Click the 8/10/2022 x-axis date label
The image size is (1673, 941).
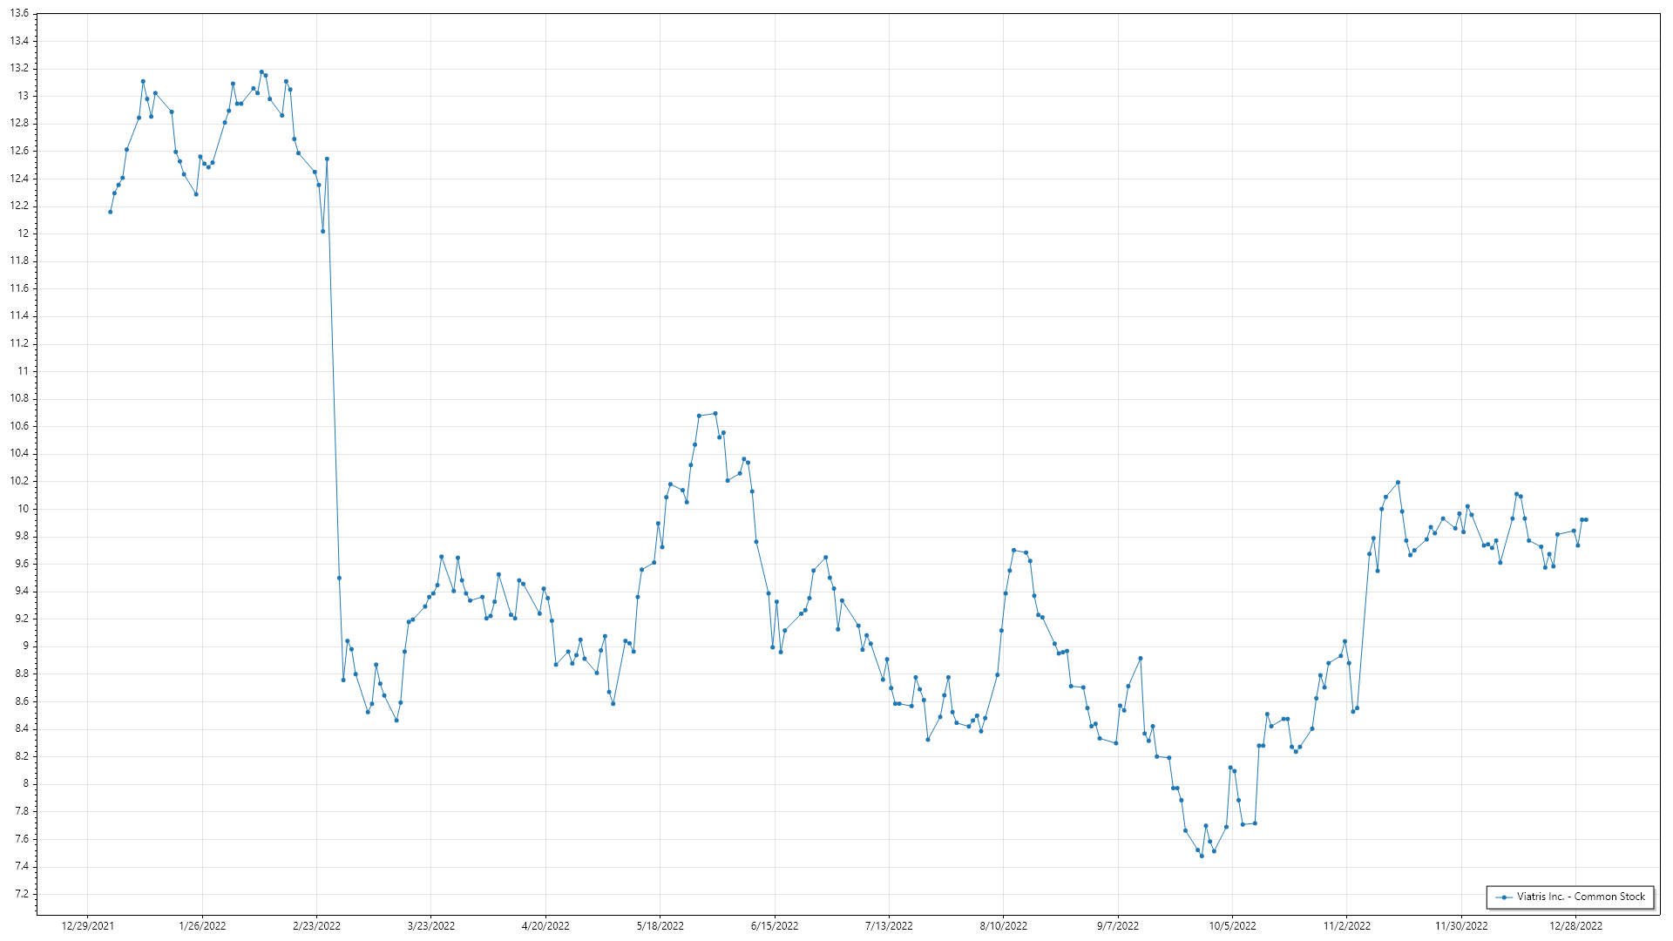tap(1003, 925)
